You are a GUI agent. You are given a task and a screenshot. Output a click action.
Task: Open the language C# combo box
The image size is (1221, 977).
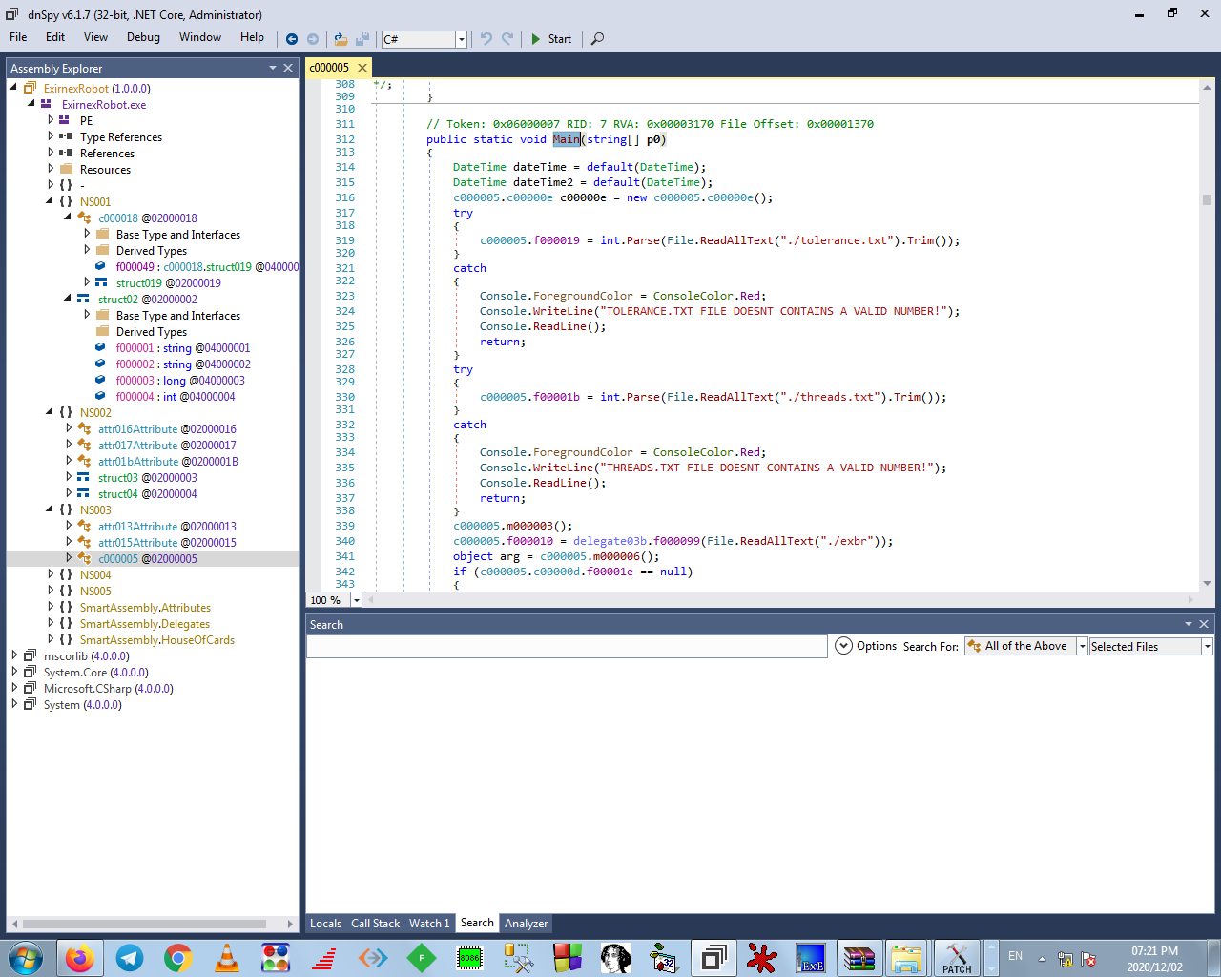click(424, 39)
